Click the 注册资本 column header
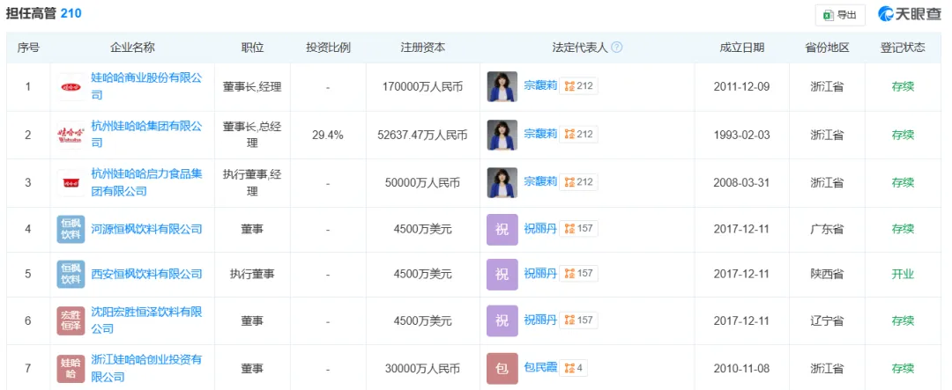 click(x=422, y=48)
